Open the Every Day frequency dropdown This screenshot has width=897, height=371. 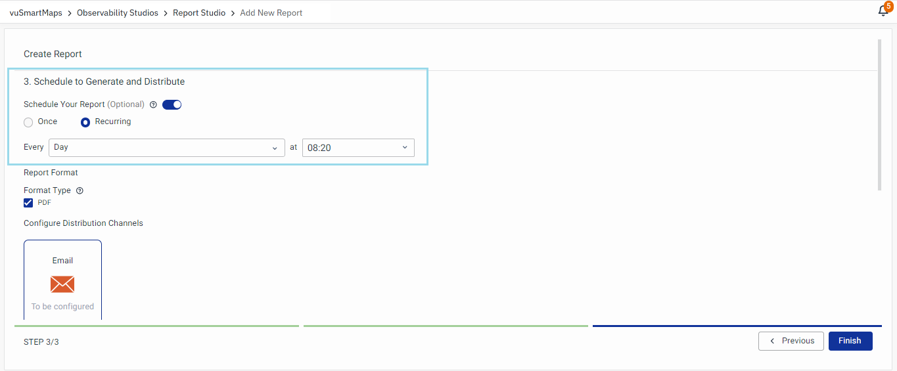tap(166, 148)
